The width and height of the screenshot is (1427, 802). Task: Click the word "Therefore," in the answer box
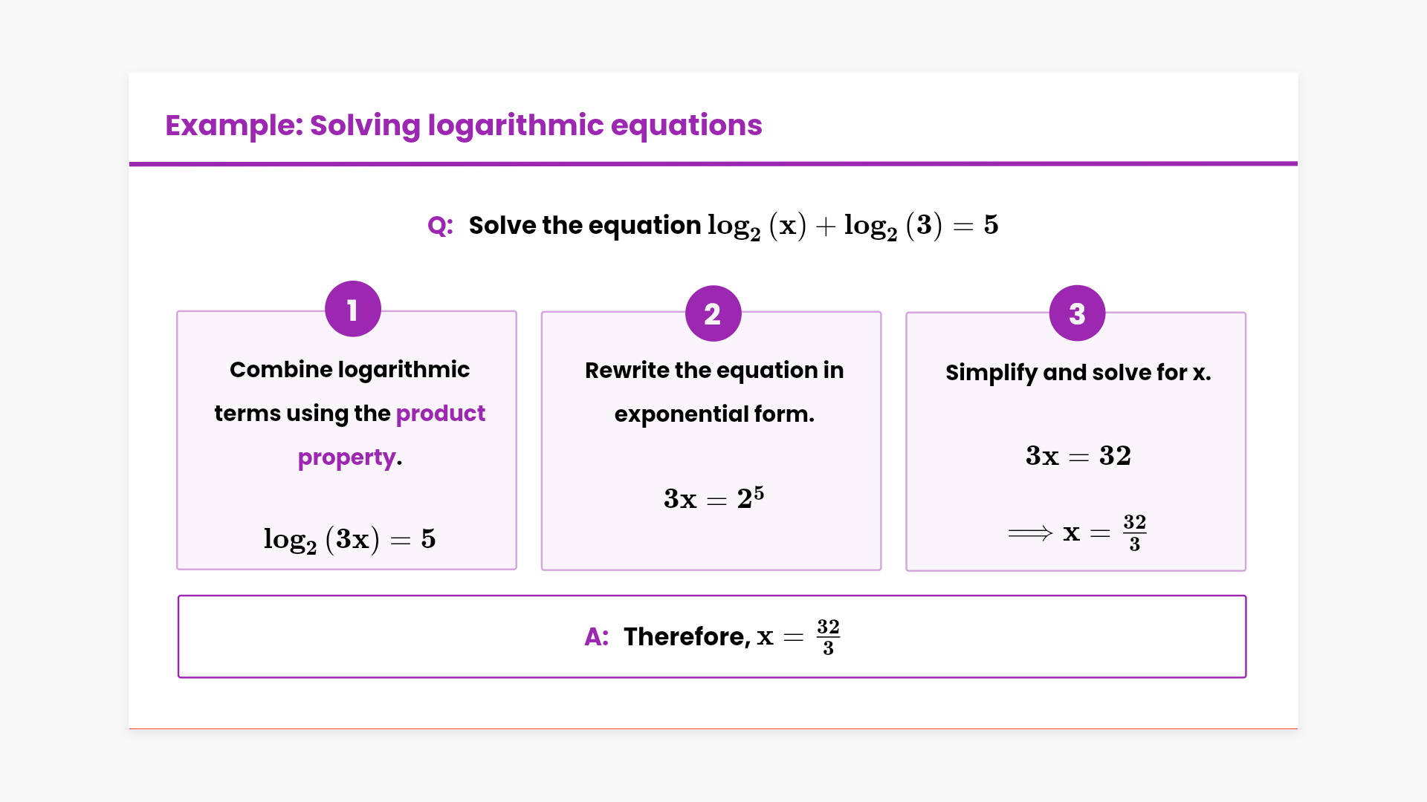coord(687,637)
